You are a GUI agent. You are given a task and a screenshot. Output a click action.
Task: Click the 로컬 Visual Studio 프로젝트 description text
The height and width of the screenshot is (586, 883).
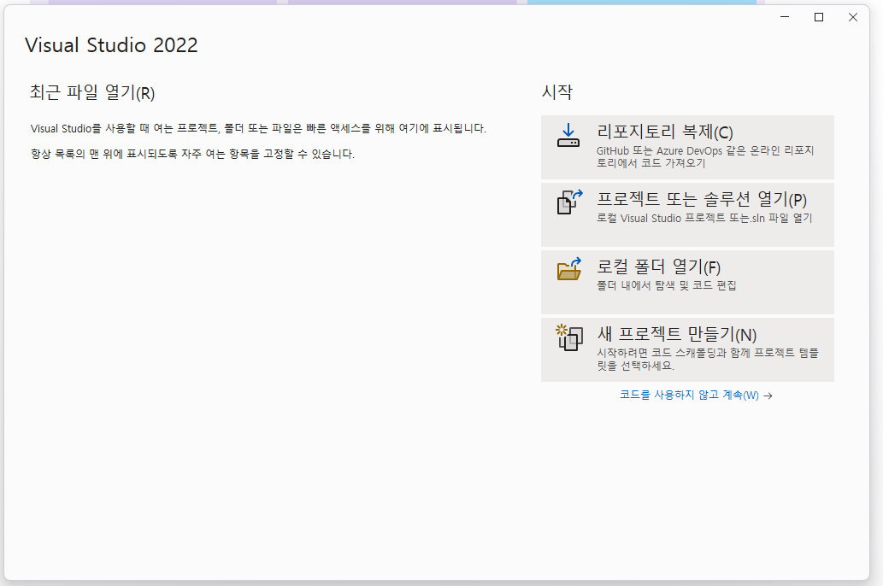point(704,218)
